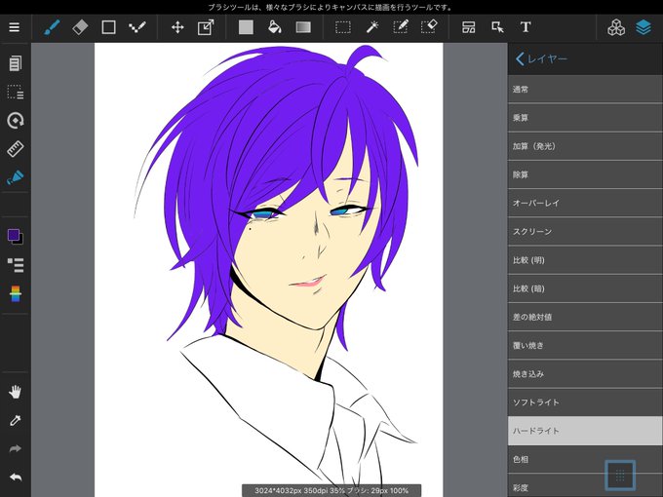This screenshot has height=497, width=663.
Task: Go back via レイヤー chevron
Action: pyautogui.click(x=541, y=58)
